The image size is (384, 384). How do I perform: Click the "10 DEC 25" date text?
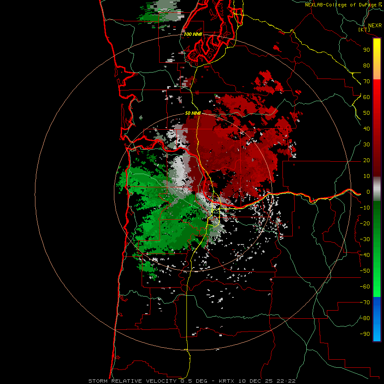click(x=255, y=381)
